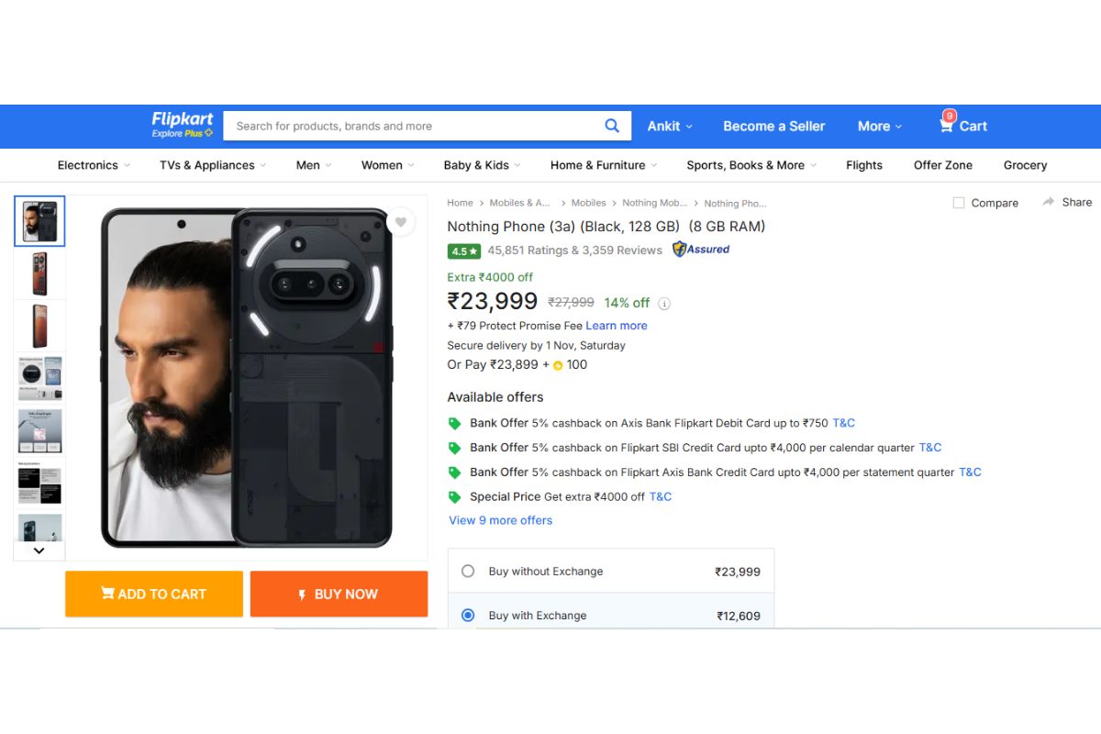Click the ADD TO CART button
This screenshot has height=734, width=1101.
point(154,594)
